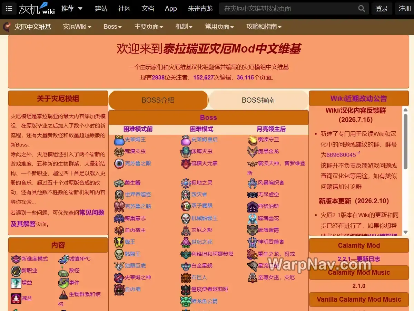
Task: Click the 血肉宿主 boss icon
Action: click(119, 230)
